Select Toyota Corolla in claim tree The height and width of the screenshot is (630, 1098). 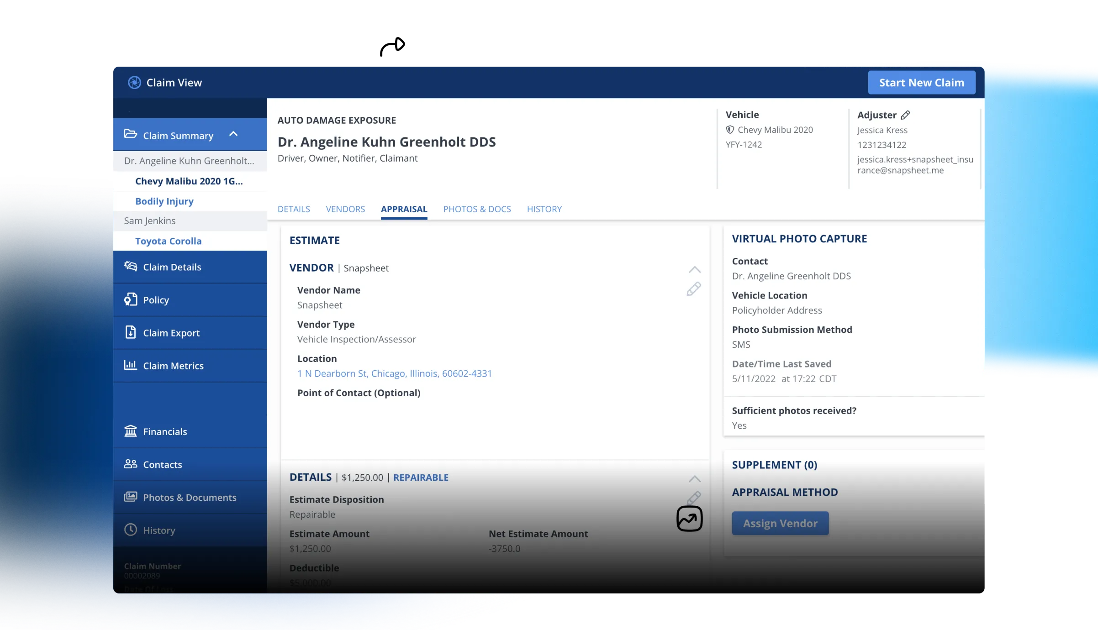pyautogui.click(x=168, y=241)
